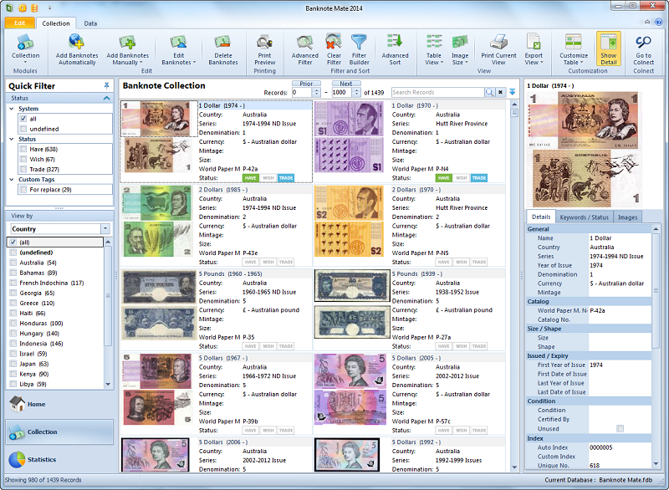Select the Collection ribbon tab

[56, 23]
